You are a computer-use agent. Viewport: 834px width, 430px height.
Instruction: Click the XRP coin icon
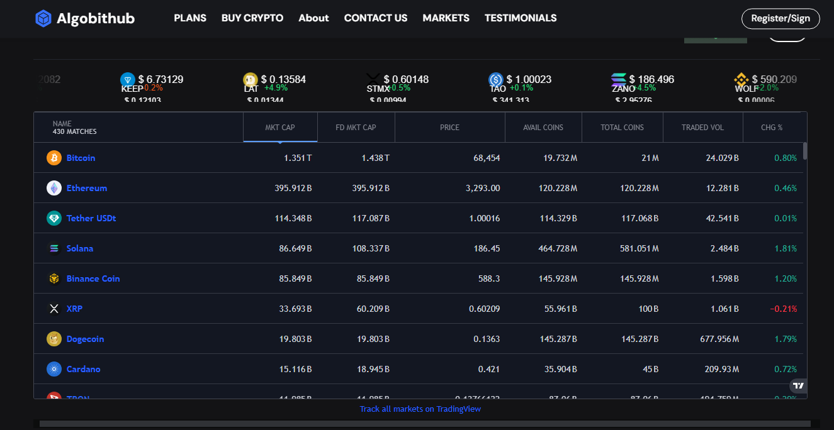54,309
